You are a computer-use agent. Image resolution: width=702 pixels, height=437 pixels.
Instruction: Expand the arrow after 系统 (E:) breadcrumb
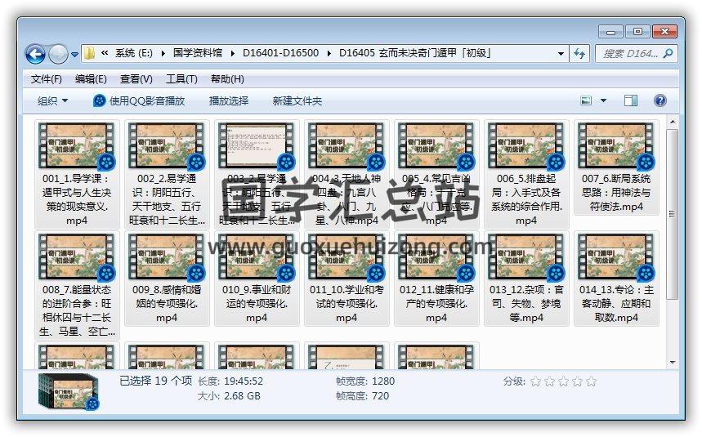click(163, 53)
